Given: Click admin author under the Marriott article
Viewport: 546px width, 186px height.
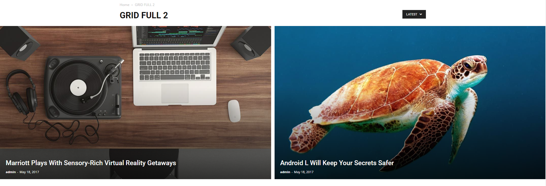Looking at the screenshot, I should click(11, 172).
